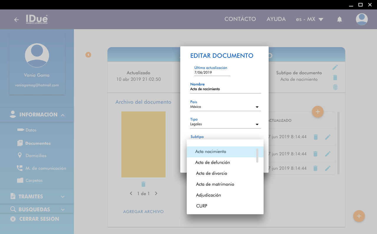This screenshot has width=377, height=234.
Task: Open the user profile avatar menu
Action: [361, 19]
